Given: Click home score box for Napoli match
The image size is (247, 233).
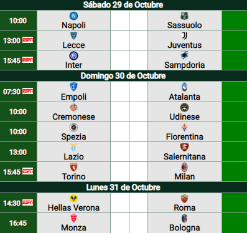Looking at the screenshot, I should point(119,21).
